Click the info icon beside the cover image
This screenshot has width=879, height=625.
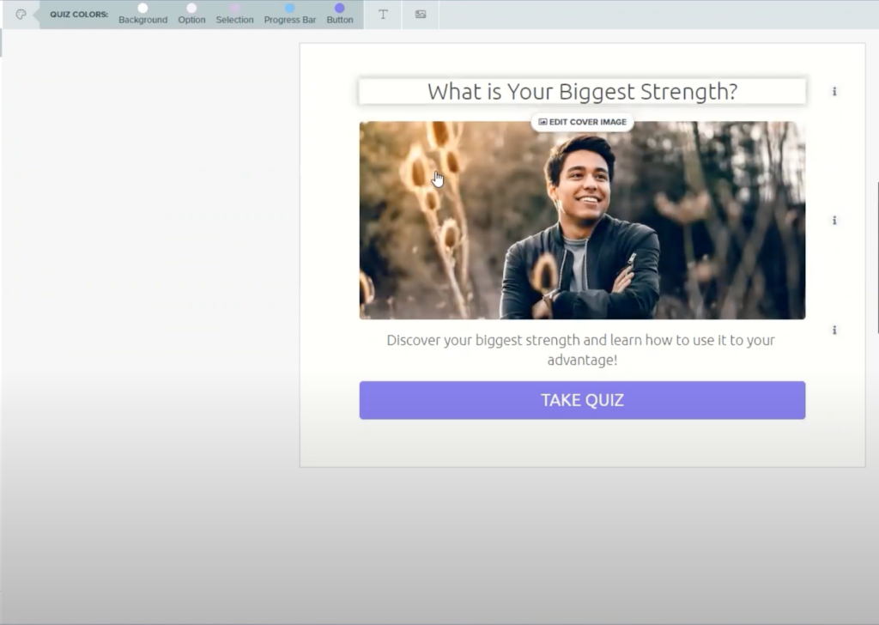pos(834,221)
